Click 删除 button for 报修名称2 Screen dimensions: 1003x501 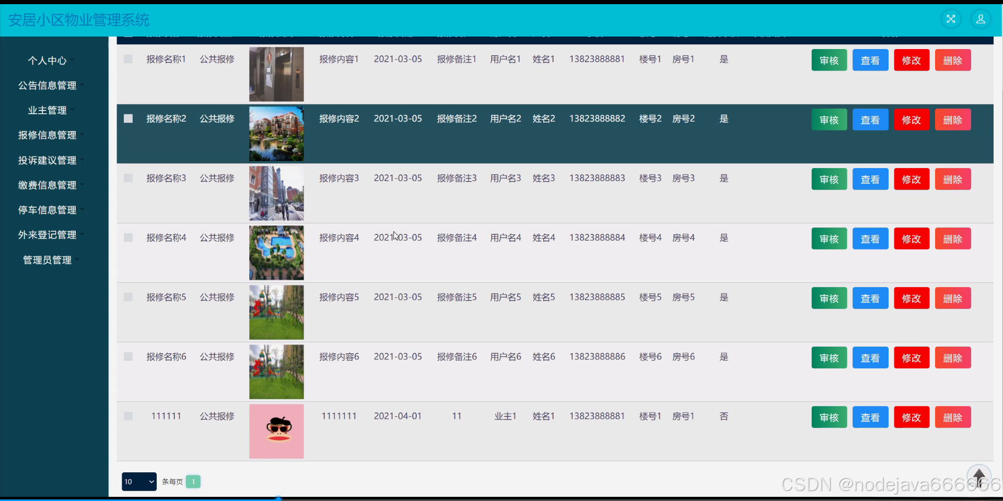pos(953,120)
